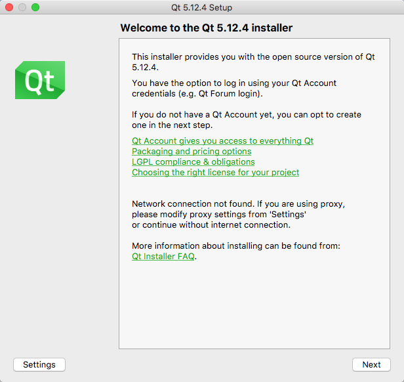Open the Qt Installer FAQ link
This screenshot has width=404, height=382.
point(163,257)
